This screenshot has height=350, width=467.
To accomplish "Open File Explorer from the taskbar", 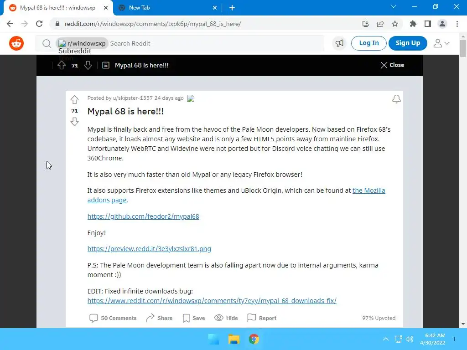I will click(234, 339).
